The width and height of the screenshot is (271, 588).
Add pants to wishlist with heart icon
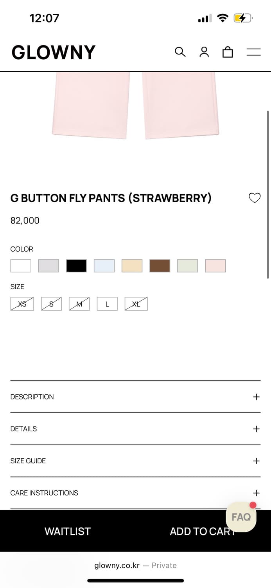tap(255, 198)
